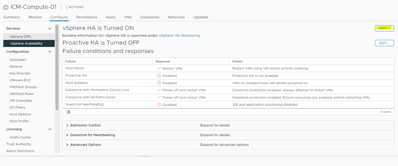
Task: Click green check icon for Host failure
Action: tap(159, 68)
